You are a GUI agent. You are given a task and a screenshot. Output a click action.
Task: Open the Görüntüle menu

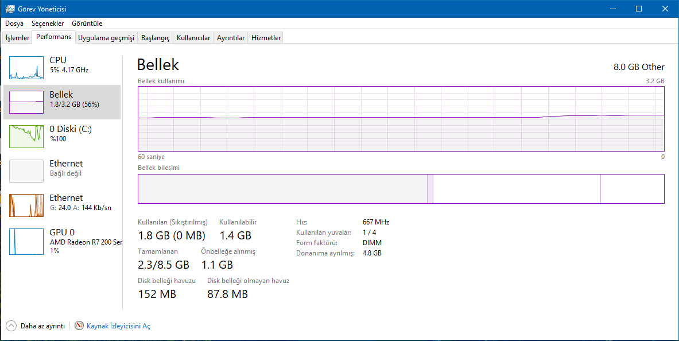pos(87,24)
